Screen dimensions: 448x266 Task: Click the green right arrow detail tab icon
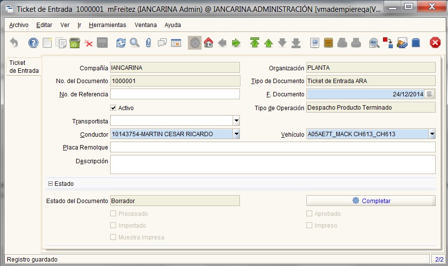(236, 43)
